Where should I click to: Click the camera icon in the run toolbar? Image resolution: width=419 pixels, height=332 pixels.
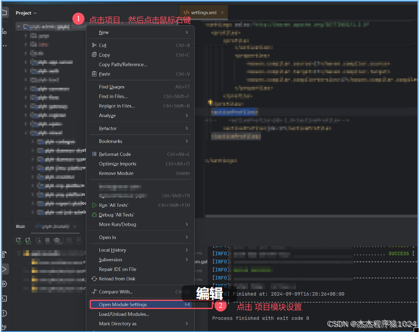coord(69,240)
